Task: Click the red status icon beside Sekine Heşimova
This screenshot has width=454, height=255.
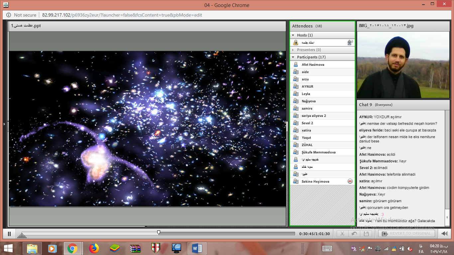Action: [x=350, y=181]
